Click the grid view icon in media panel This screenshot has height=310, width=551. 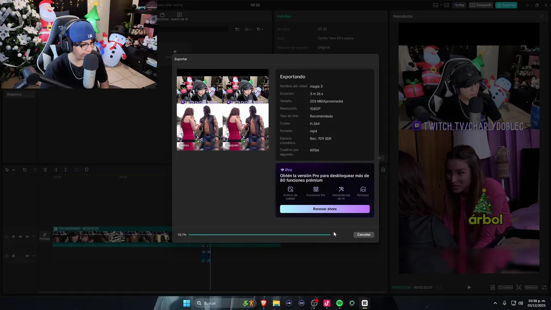click(237, 29)
